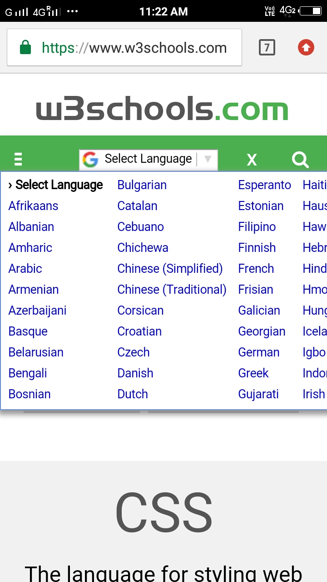Translate page to Czech
The image size is (327, 582).
point(134,352)
